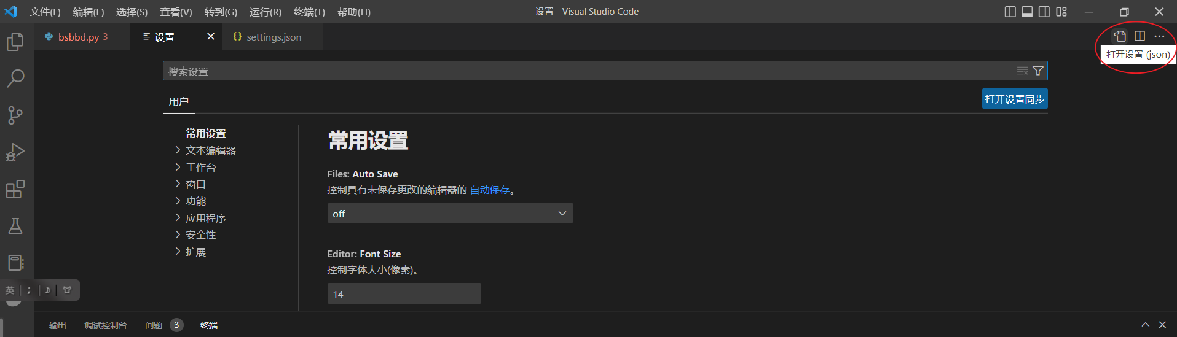Toggle bottom panel layout icon

point(1027,12)
